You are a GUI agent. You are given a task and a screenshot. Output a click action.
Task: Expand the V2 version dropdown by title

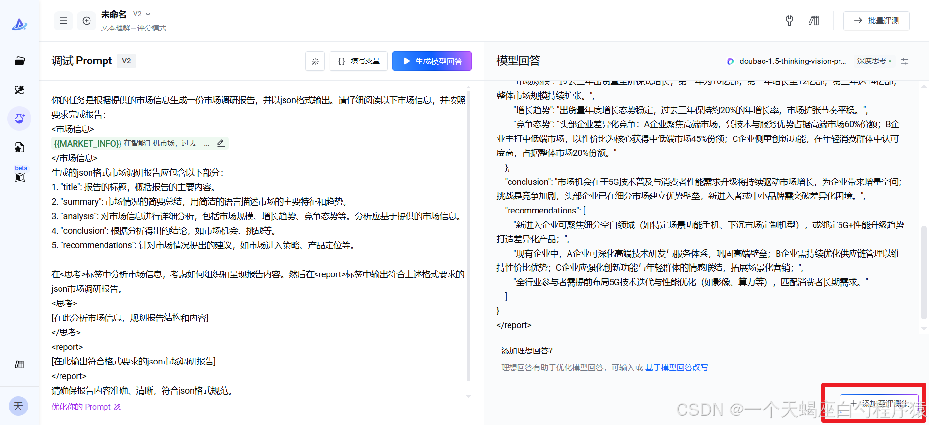point(142,14)
